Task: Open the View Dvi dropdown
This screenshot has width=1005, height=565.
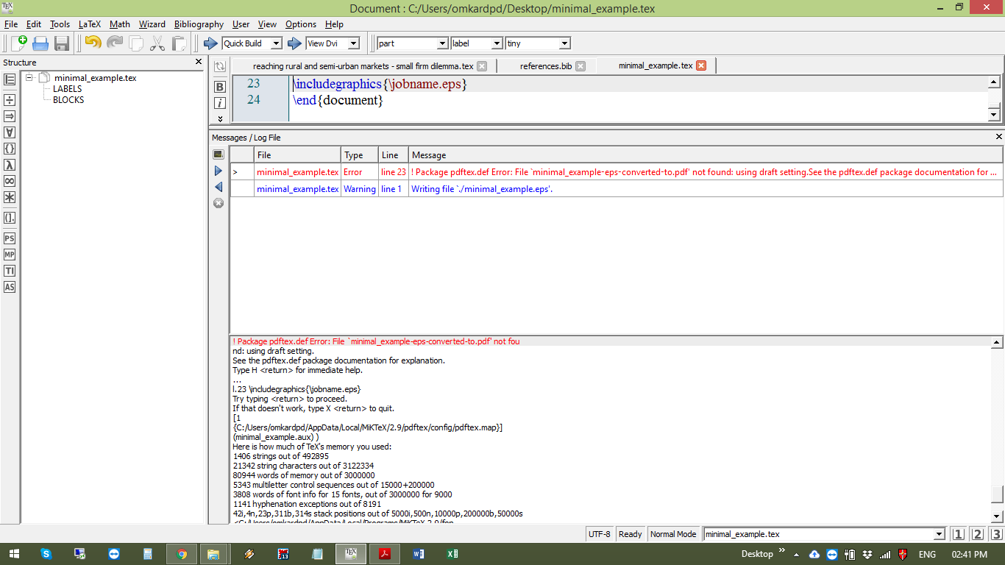Action: [x=353, y=43]
